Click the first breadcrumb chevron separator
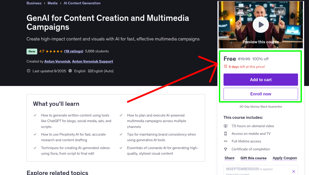 coord(44,3)
